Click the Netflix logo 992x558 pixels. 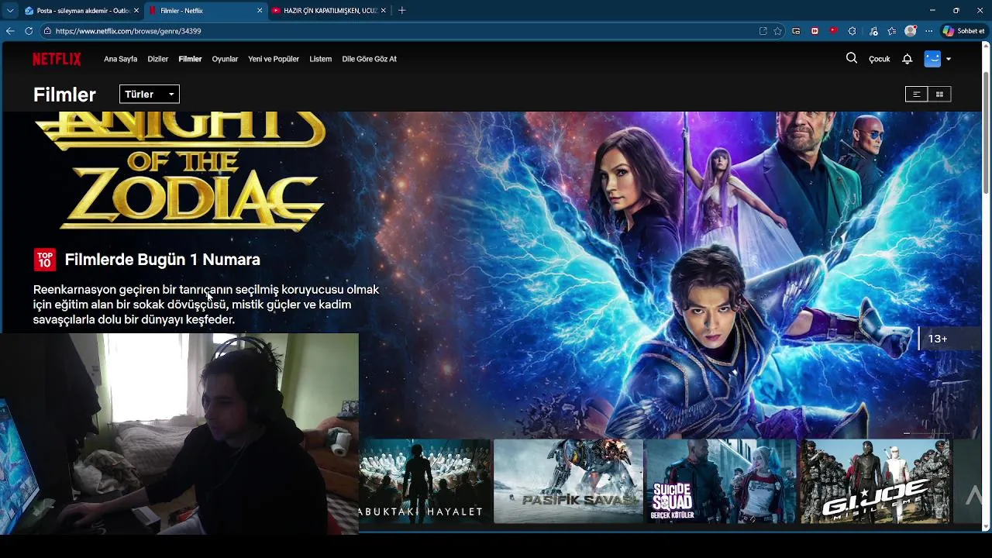click(57, 59)
